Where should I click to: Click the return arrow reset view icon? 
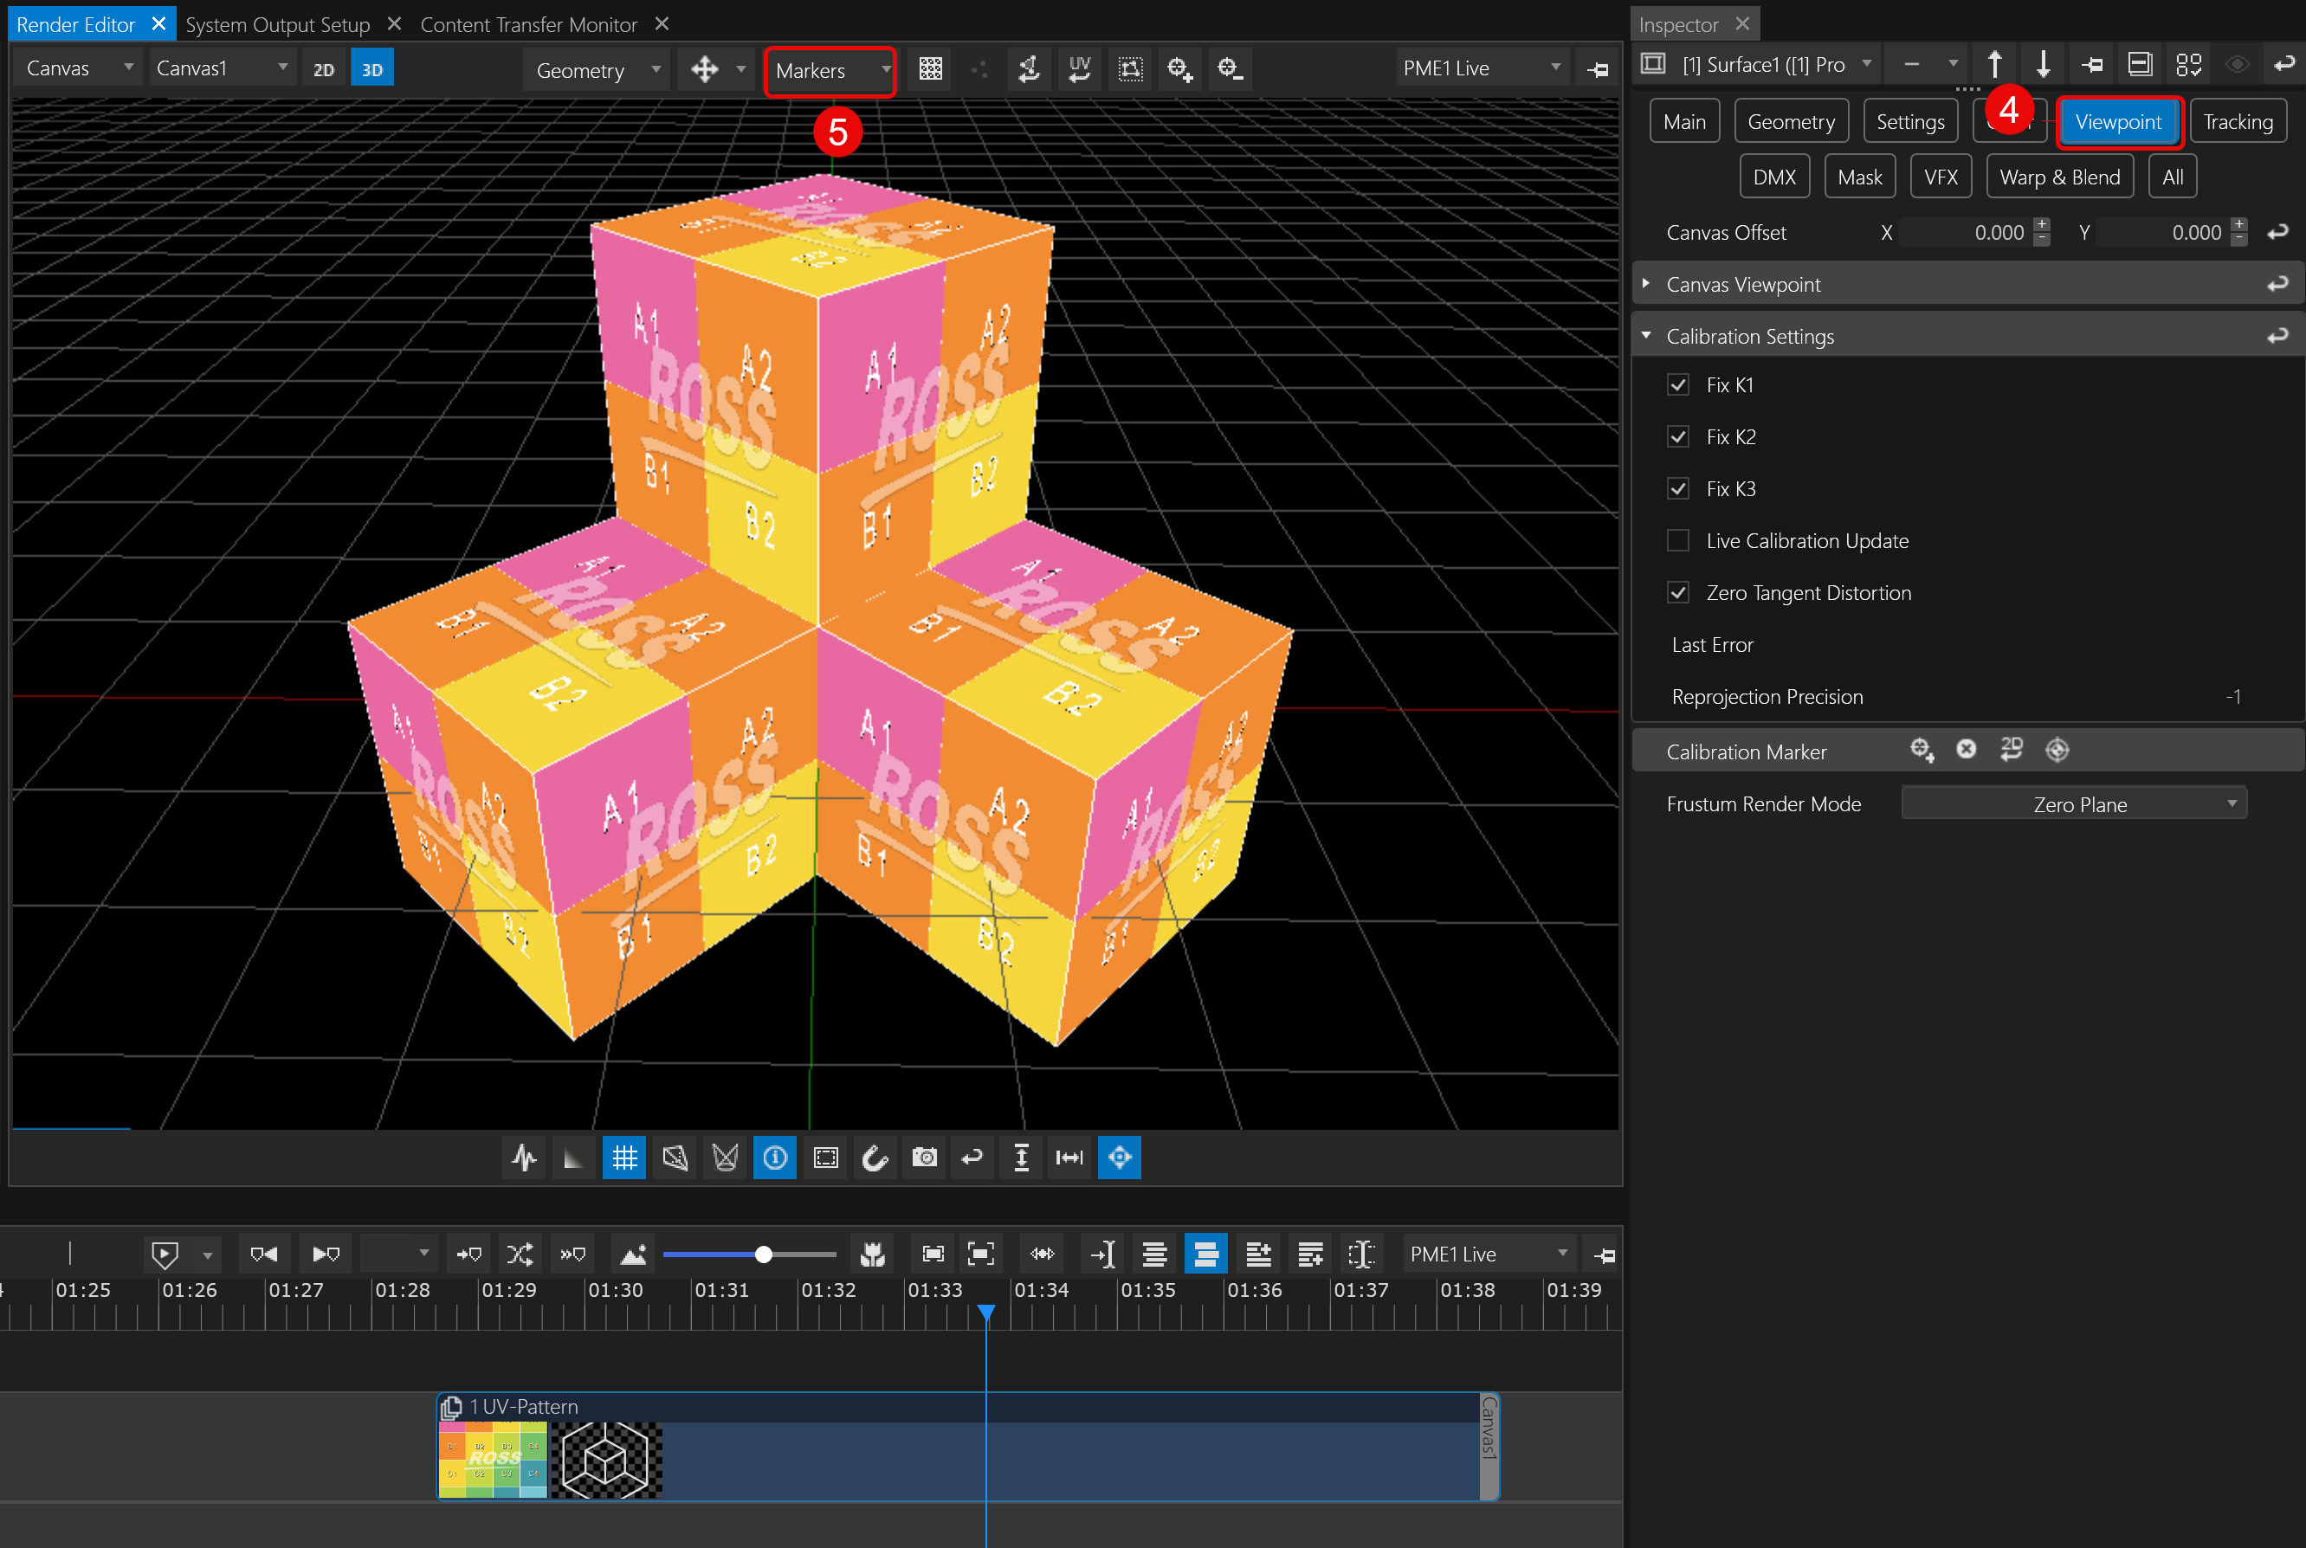coord(972,1157)
